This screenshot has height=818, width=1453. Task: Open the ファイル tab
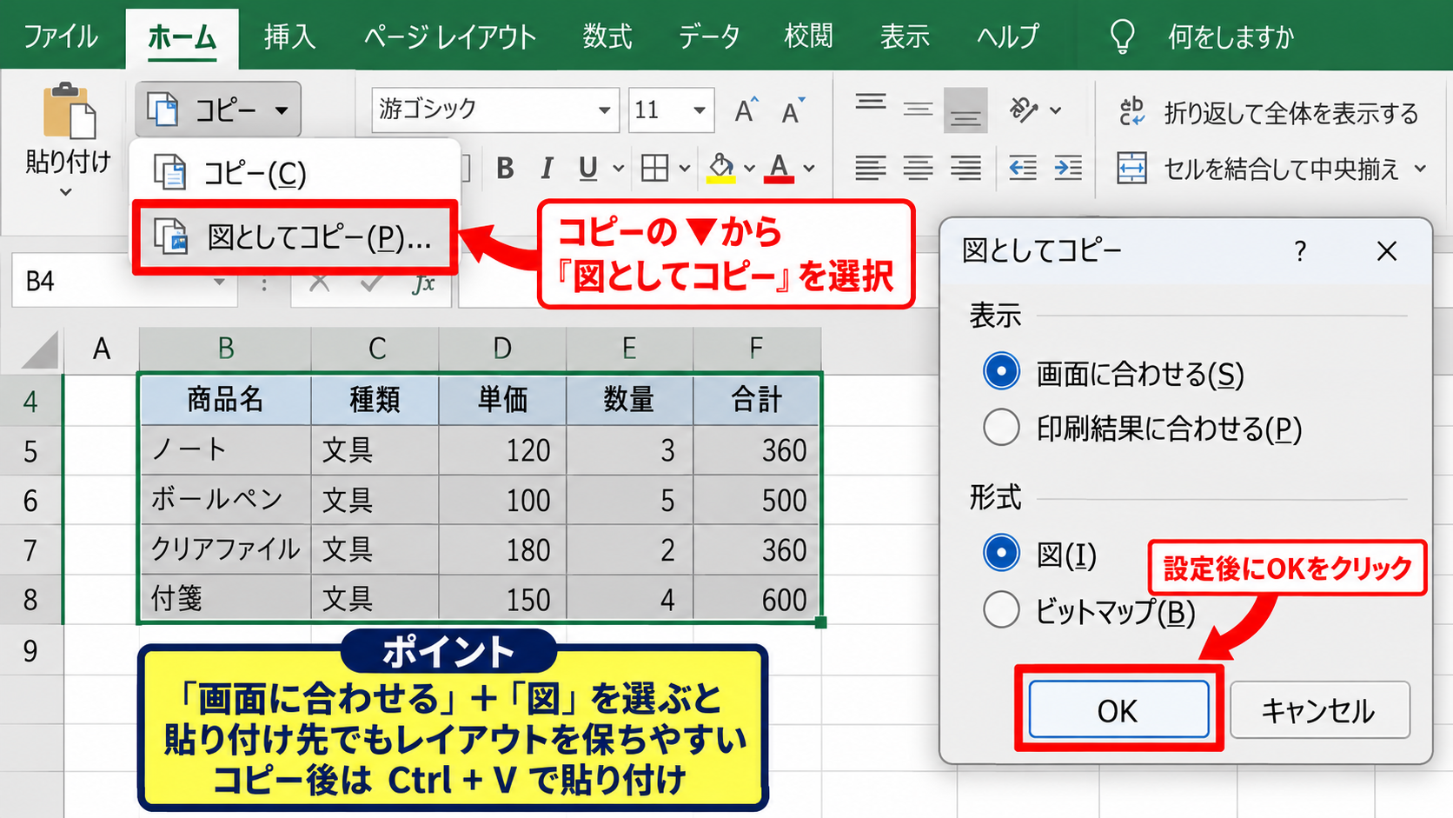tap(61, 37)
